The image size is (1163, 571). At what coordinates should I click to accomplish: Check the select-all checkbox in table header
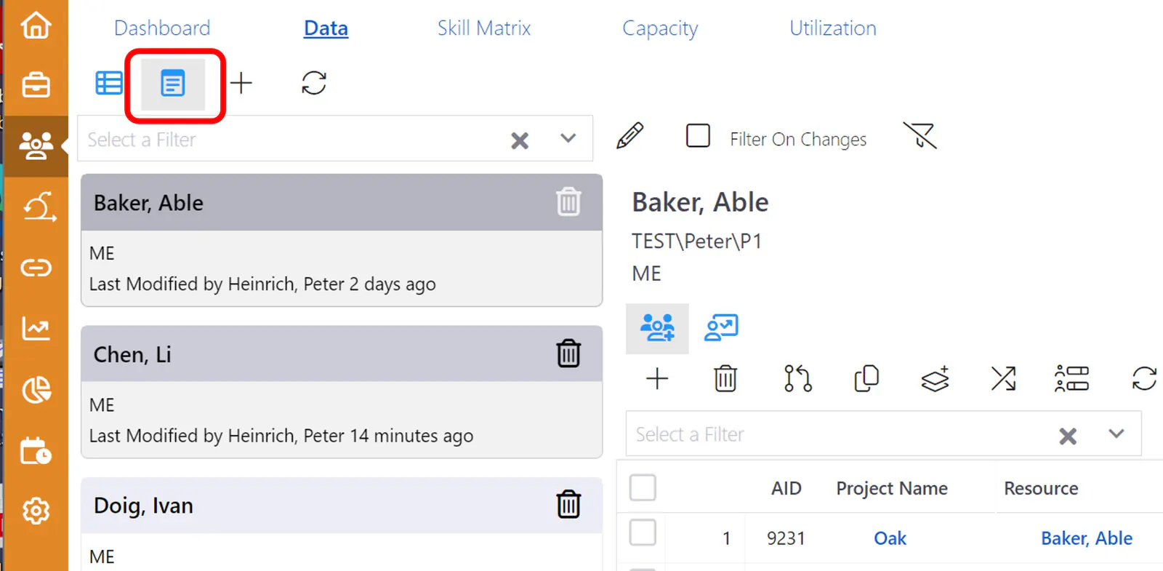(643, 487)
